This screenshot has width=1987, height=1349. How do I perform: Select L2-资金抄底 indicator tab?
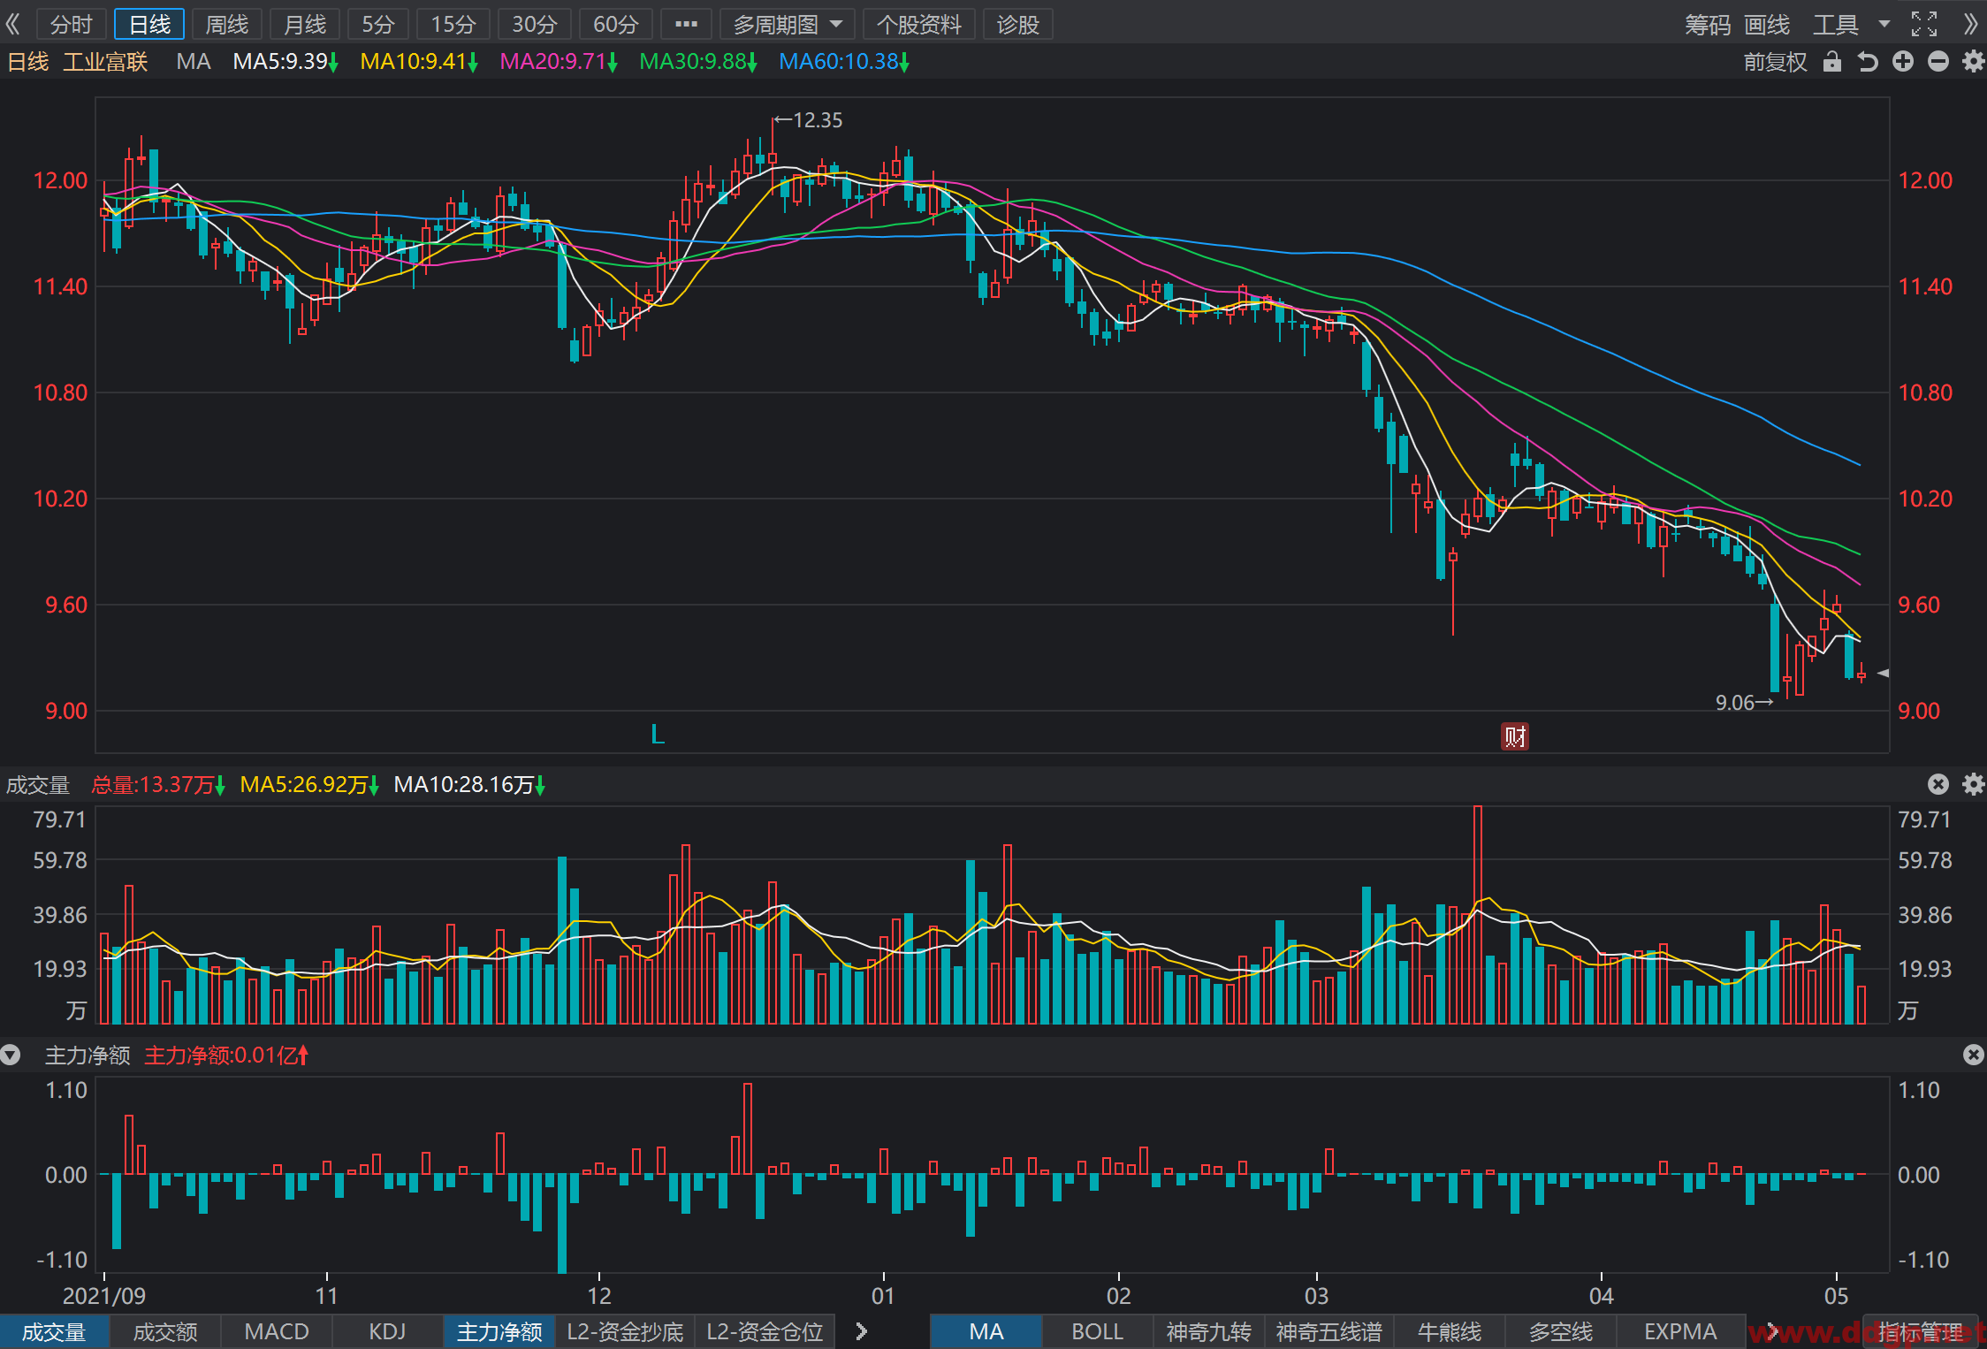point(625,1331)
